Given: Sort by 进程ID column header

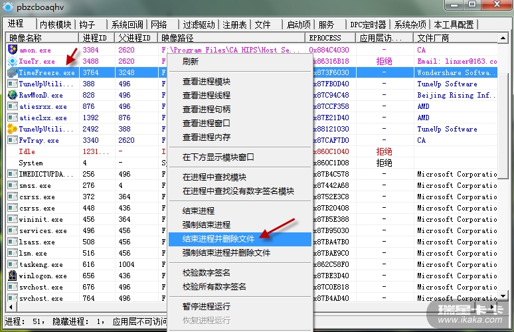Looking at the screenshot, I should [97, 38].
